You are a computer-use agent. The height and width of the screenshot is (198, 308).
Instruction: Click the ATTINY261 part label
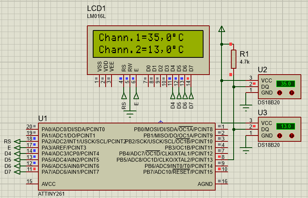(x=51, y=194)
